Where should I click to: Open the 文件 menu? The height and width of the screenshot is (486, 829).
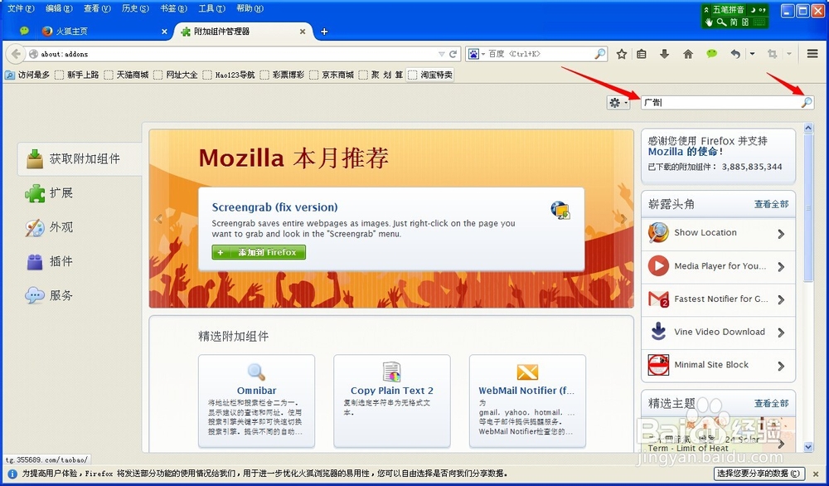(22, 8)
